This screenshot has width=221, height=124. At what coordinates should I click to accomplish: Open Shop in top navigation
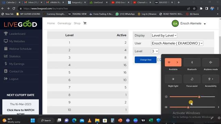(x=77, y=23)
